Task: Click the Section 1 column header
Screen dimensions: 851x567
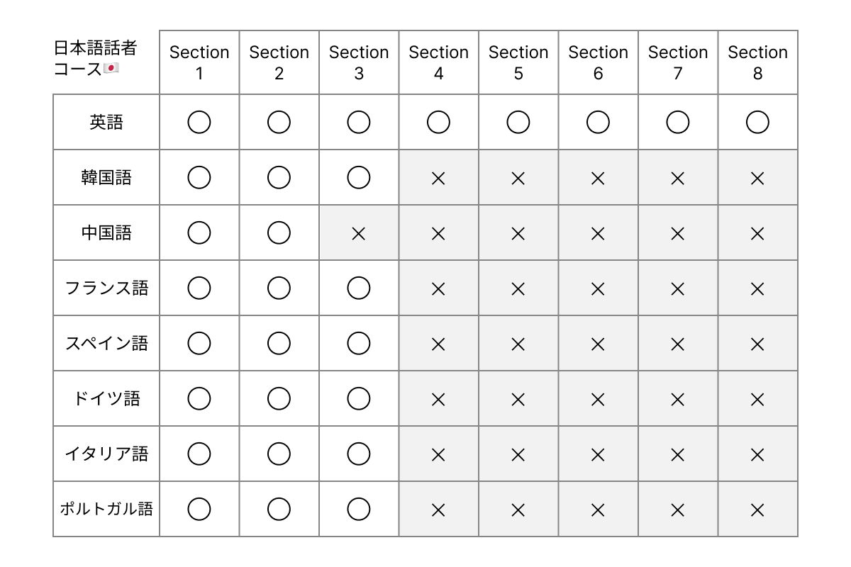Action: tap(199, 62)
